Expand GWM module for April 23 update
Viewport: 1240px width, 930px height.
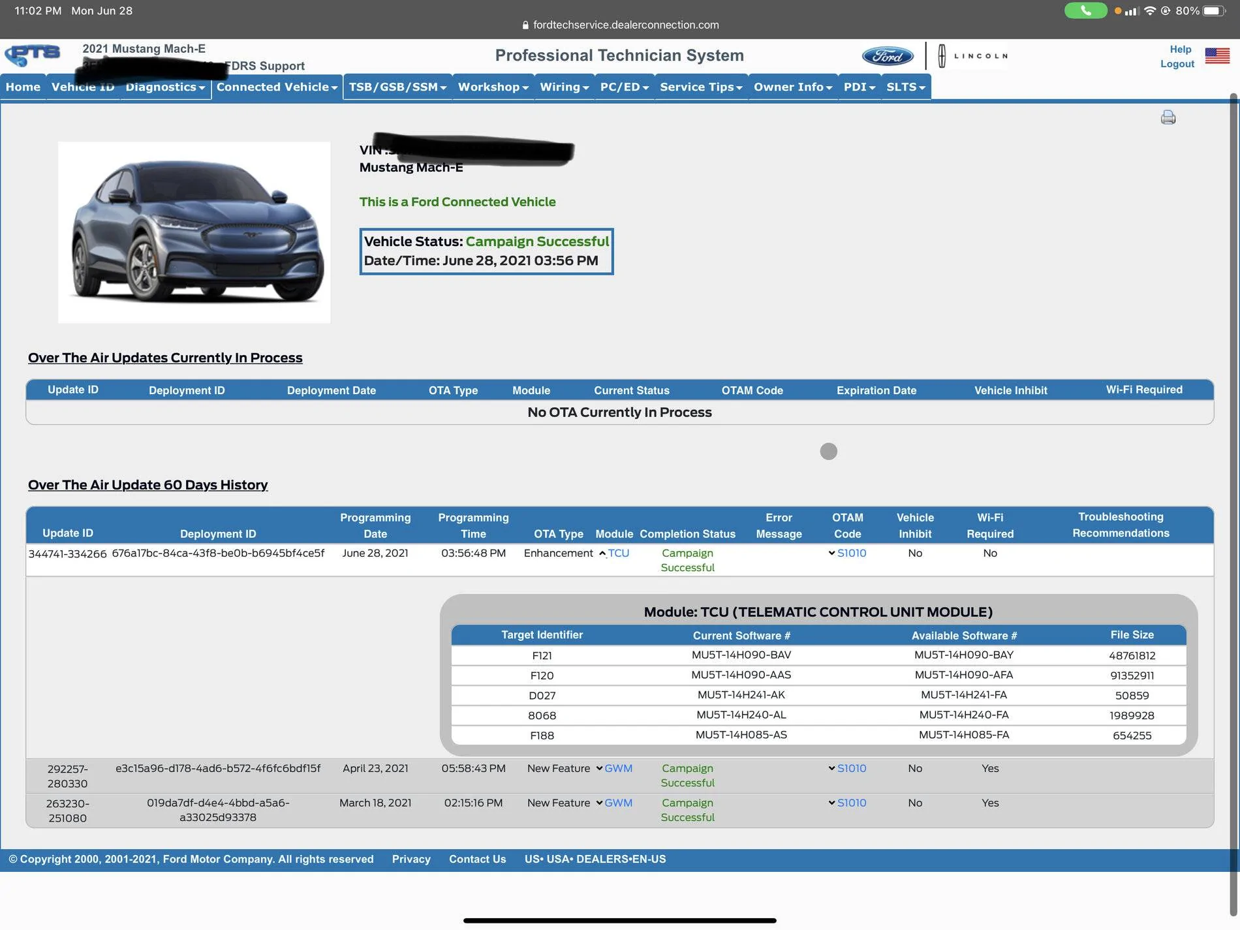[x=599, y=768]
